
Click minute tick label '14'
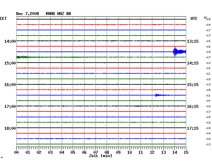click(x=174, y=153)
